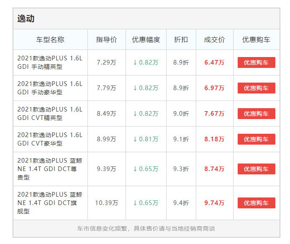
Task: Click transaction price 9.74万
Action: [x=215, y=203]
